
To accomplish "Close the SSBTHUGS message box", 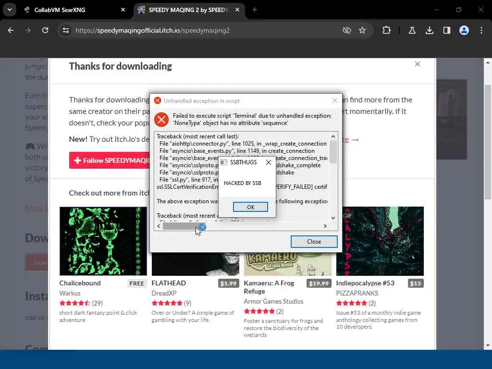I will coord(269,162).
